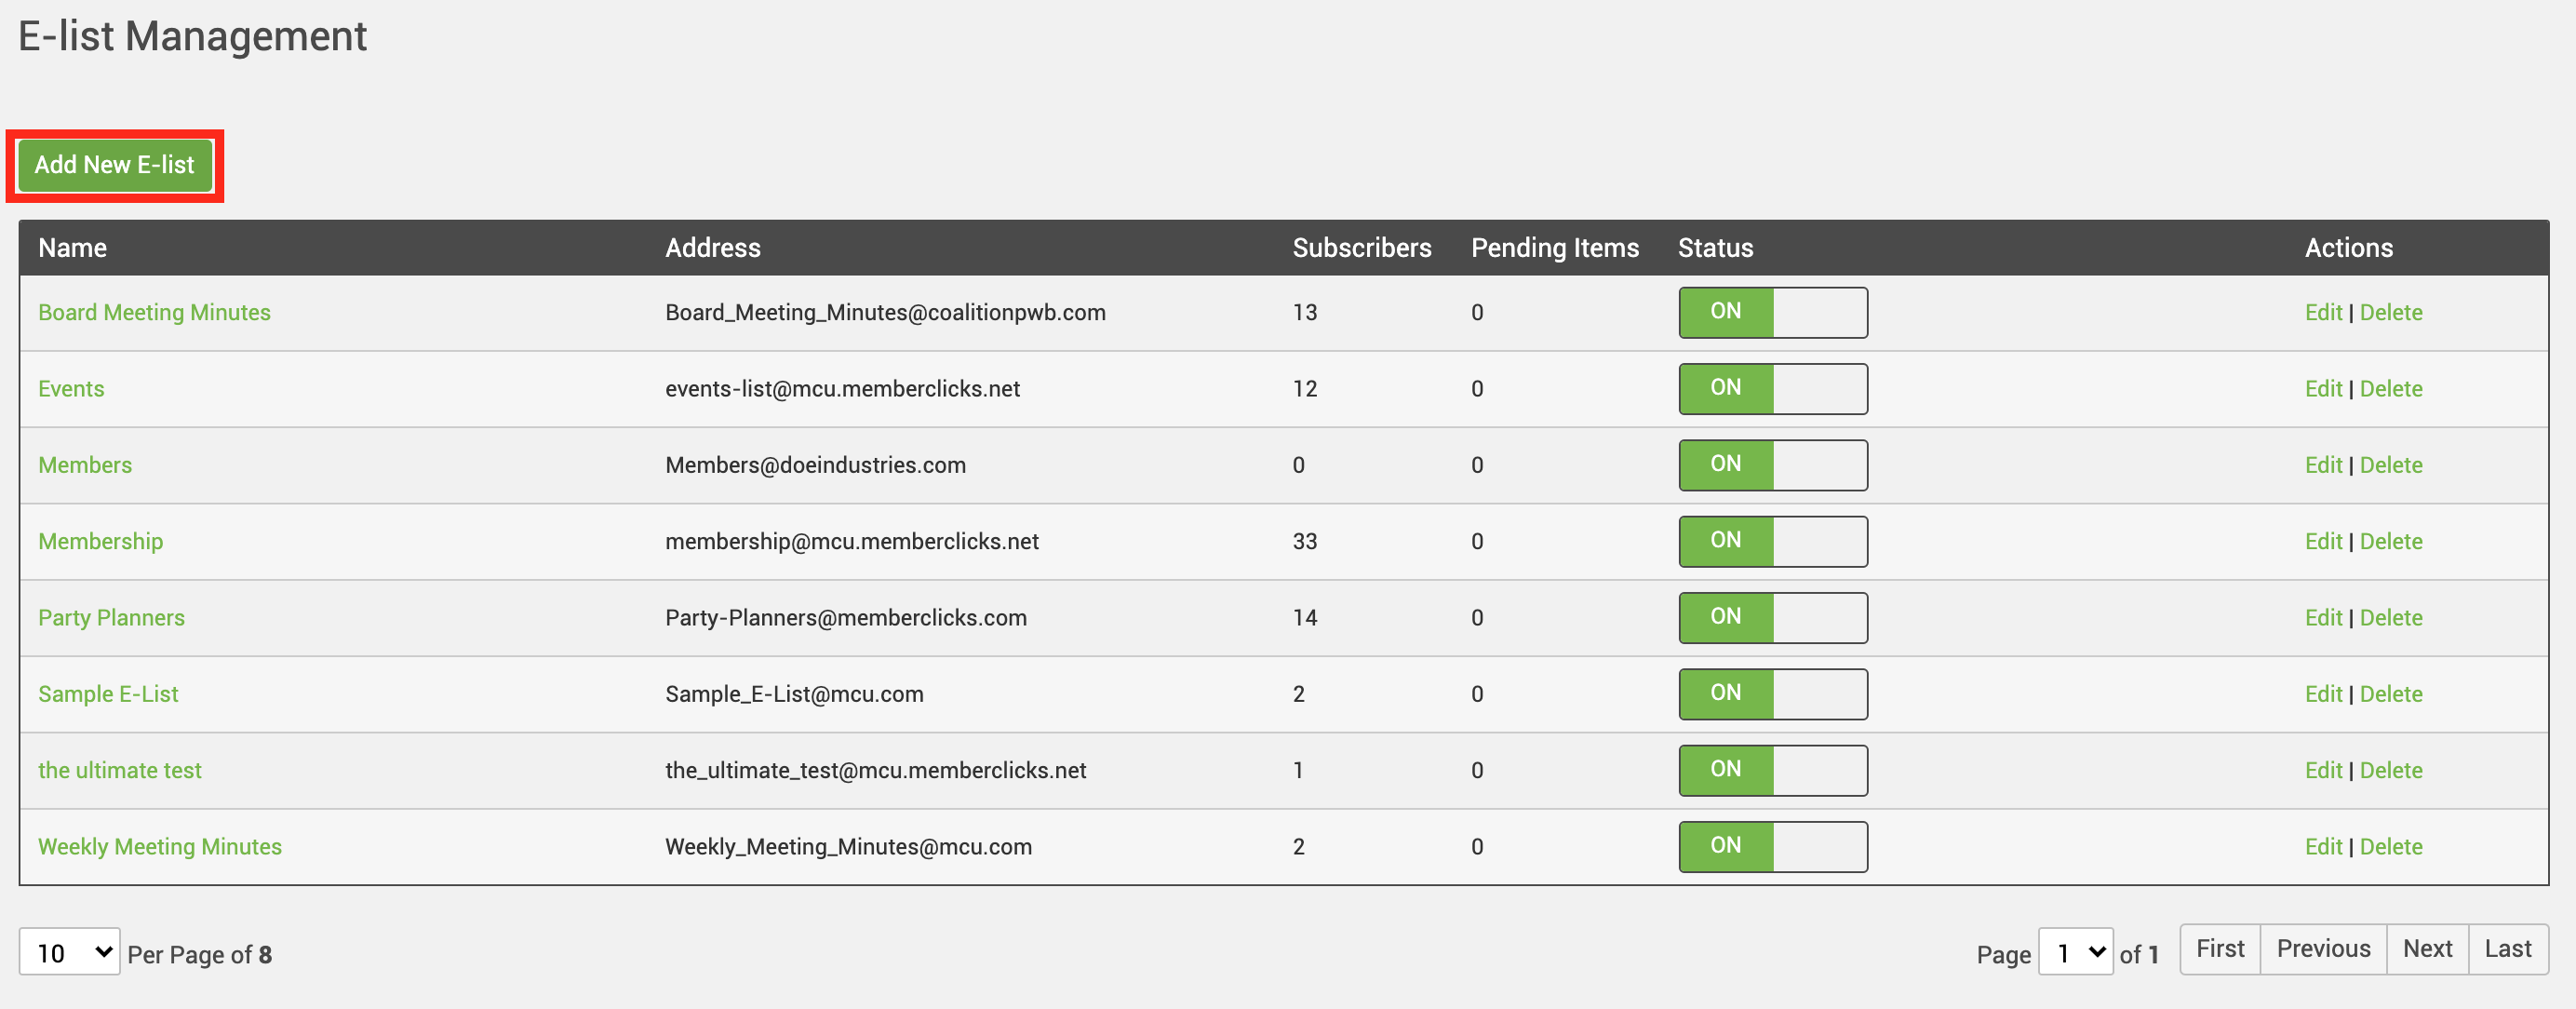Click subscriber count 14 for Party Planners
This screenshot has height=1009, width=2576.
point(1305,618)
